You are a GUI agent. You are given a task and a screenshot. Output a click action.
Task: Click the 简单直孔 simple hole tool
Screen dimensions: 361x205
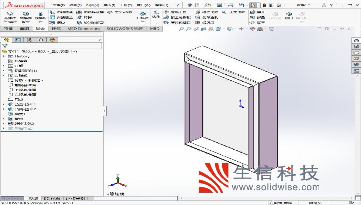pos(207,18)
